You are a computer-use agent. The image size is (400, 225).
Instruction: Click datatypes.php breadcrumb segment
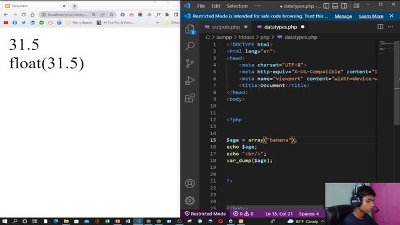[301, 37]
